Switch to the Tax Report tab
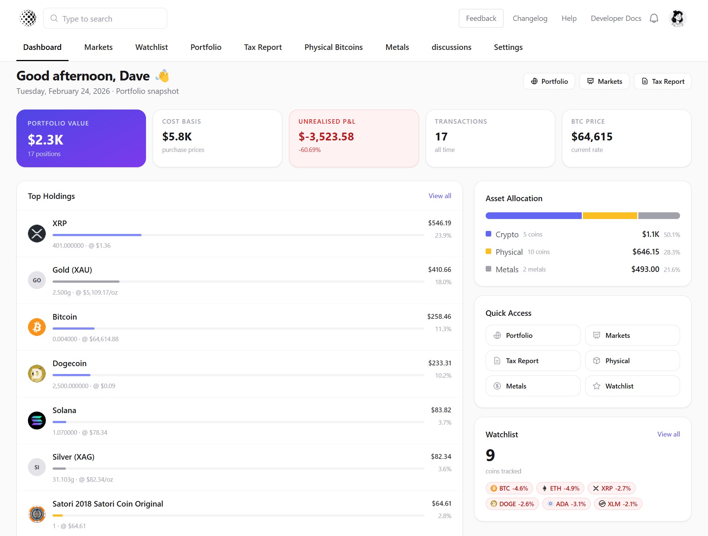Viewport: 708px width, 536px height. tap(263, 47)
